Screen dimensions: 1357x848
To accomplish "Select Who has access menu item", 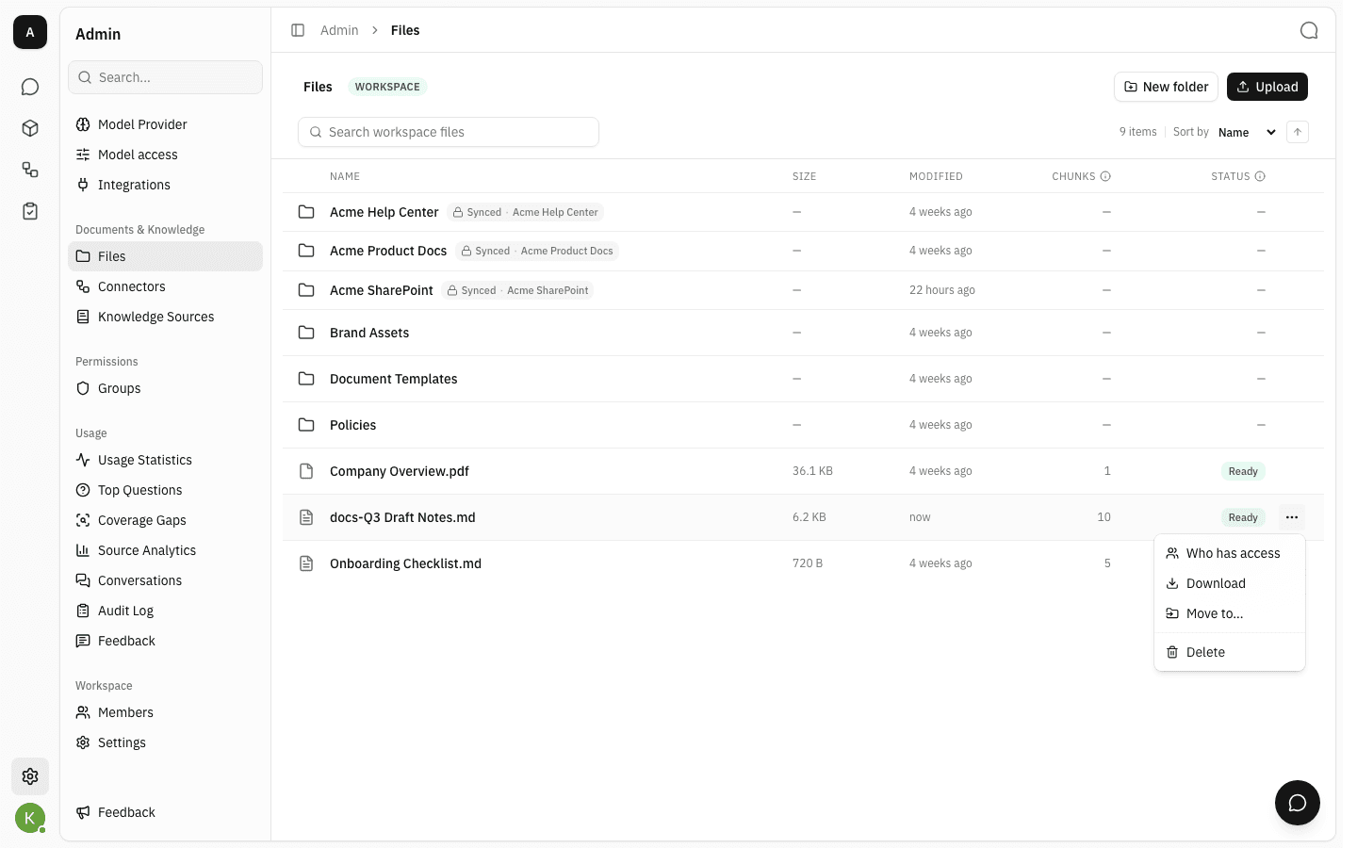I will click(1230, 553).
